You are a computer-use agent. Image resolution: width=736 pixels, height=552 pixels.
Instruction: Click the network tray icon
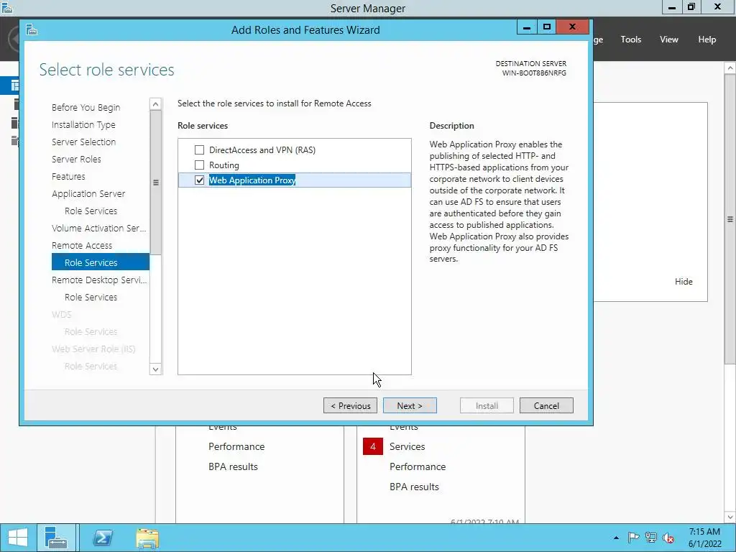pos(651,538)
